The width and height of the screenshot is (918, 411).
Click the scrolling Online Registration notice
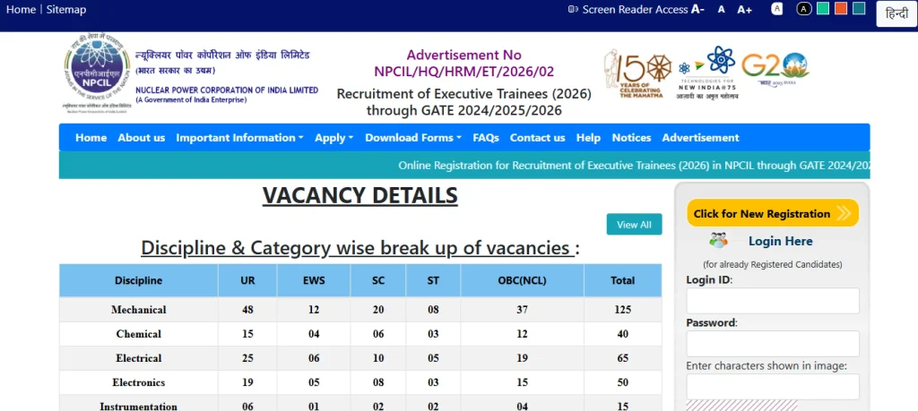pos(634,166)
